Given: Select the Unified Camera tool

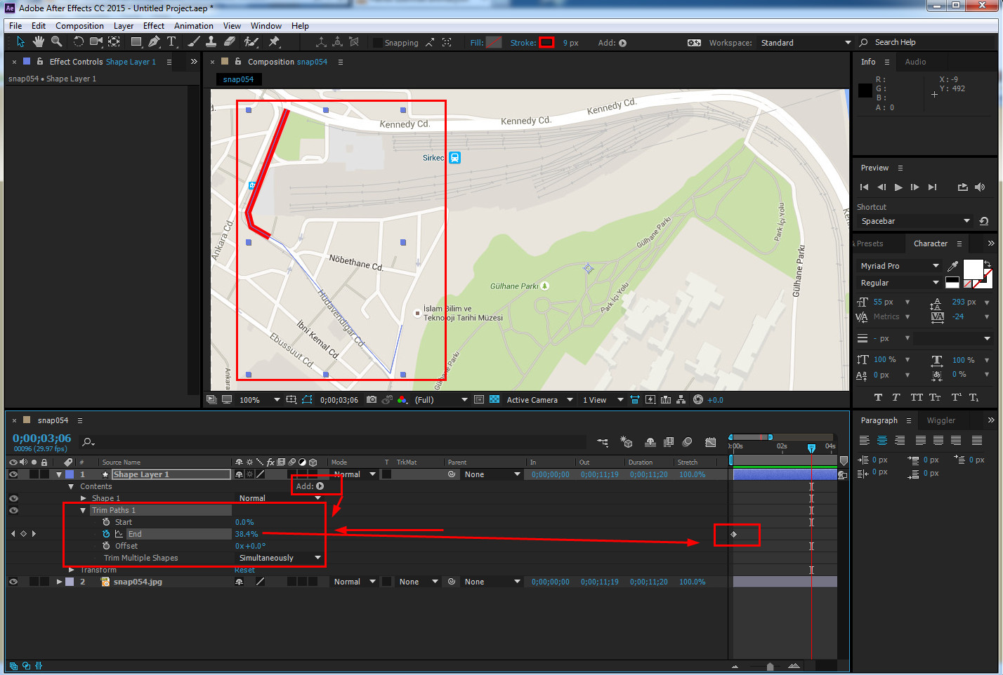Looking at the screenshot, I should 96,42.
